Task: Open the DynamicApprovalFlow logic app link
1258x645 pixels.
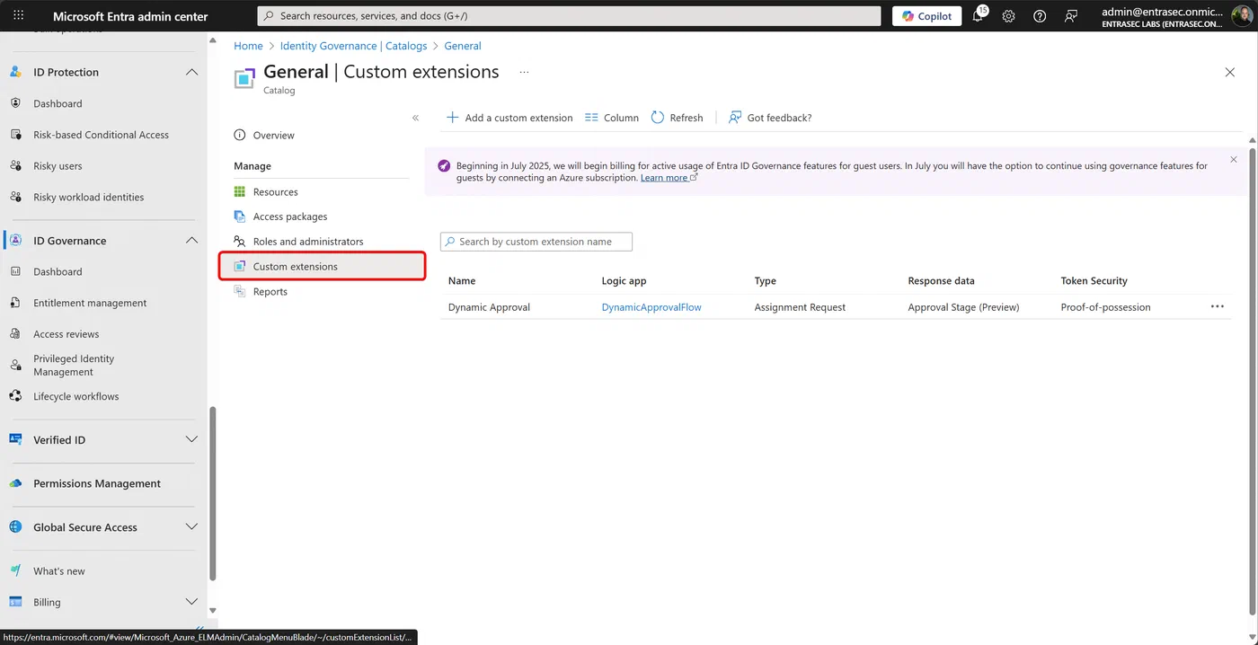Action: (x=651, y=307)
